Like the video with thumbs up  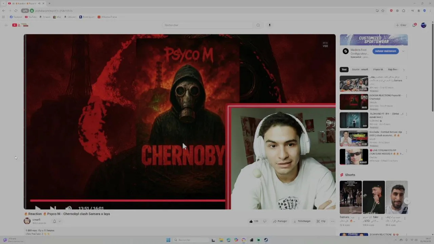[254, 221]
